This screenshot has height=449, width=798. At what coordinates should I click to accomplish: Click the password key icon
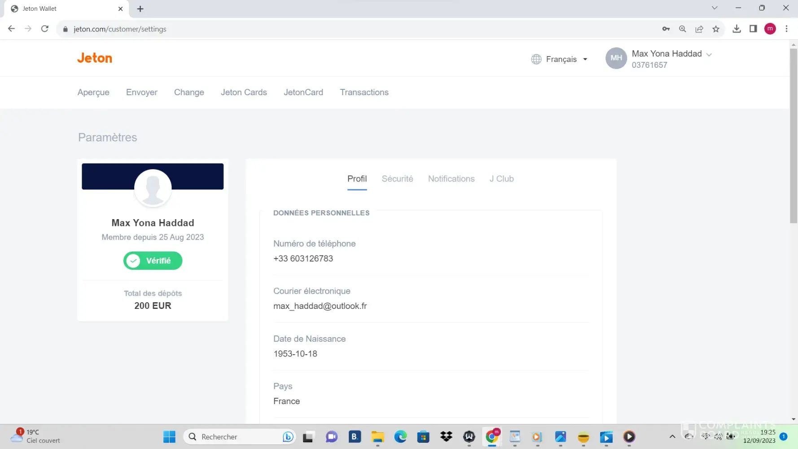(666, 29)
